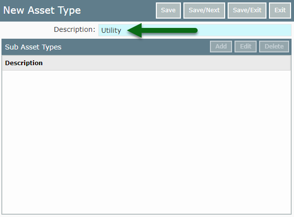Delete the selected Sub Asset Type
The image size is (294, 217).
click(274, 47)
